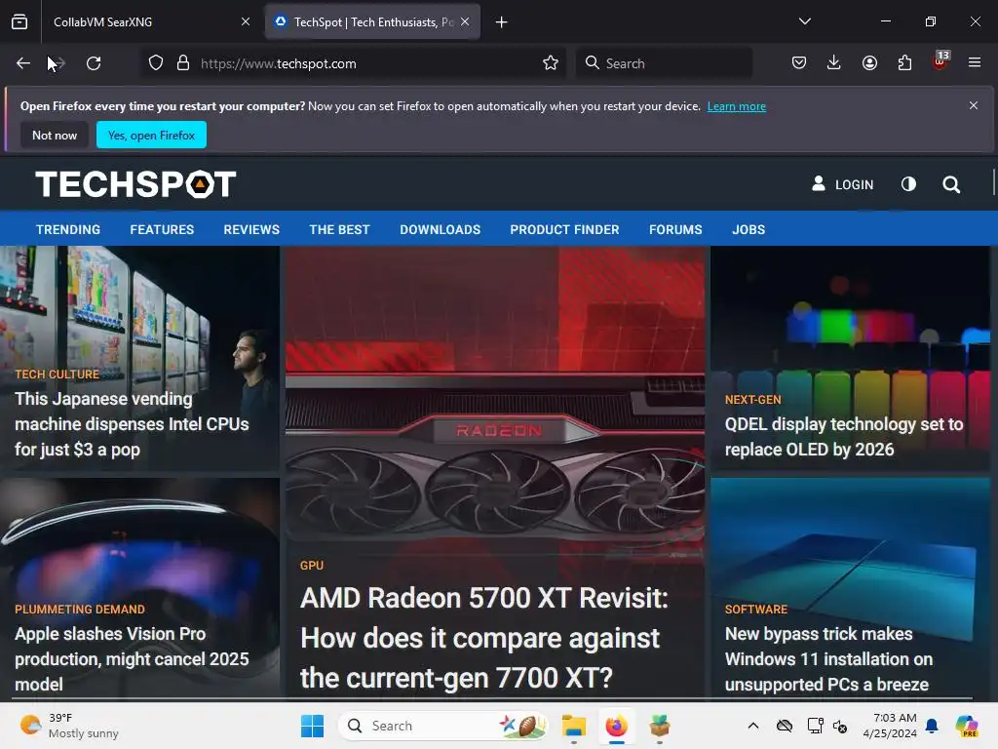Open the Learn more link

(x=737, y=106)
